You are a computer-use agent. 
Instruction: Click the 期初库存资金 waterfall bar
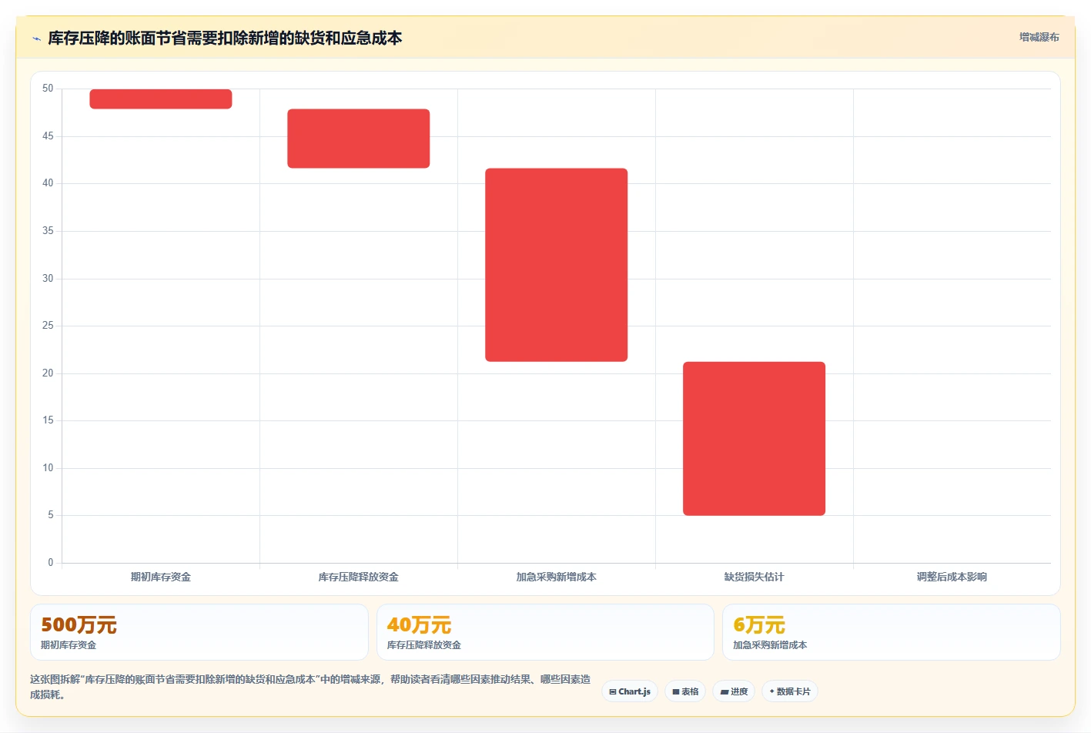click(161, 99)
